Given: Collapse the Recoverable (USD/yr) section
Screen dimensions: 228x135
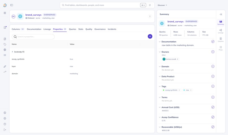Looking at the screenshot, I should click(160, 127).
